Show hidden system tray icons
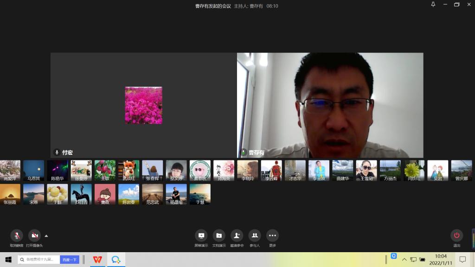Image resolution: width=475 pixels, height=267 pixels. [x=404, y=260]
